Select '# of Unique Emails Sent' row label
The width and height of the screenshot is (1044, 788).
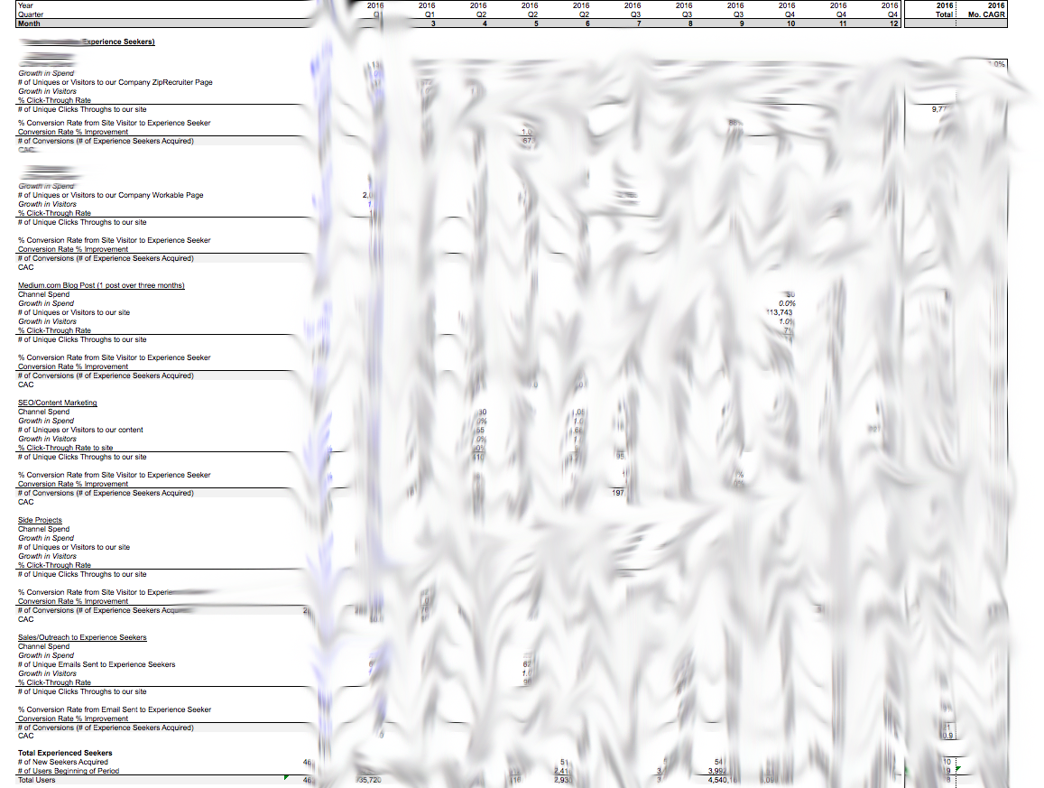pyautogui.click(x=97, y=664)
